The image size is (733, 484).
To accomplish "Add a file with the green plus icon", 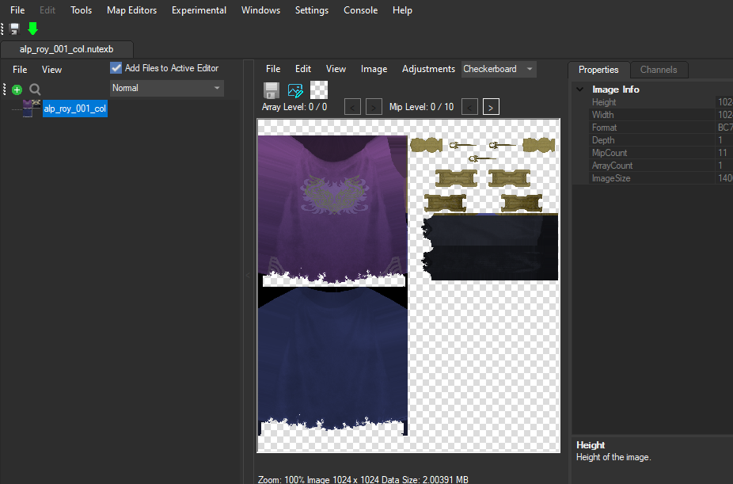I will tap(16, 88).
